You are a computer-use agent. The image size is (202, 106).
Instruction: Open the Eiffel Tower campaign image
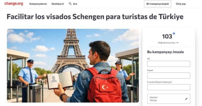pyautogui.click(x=73, y=66)
